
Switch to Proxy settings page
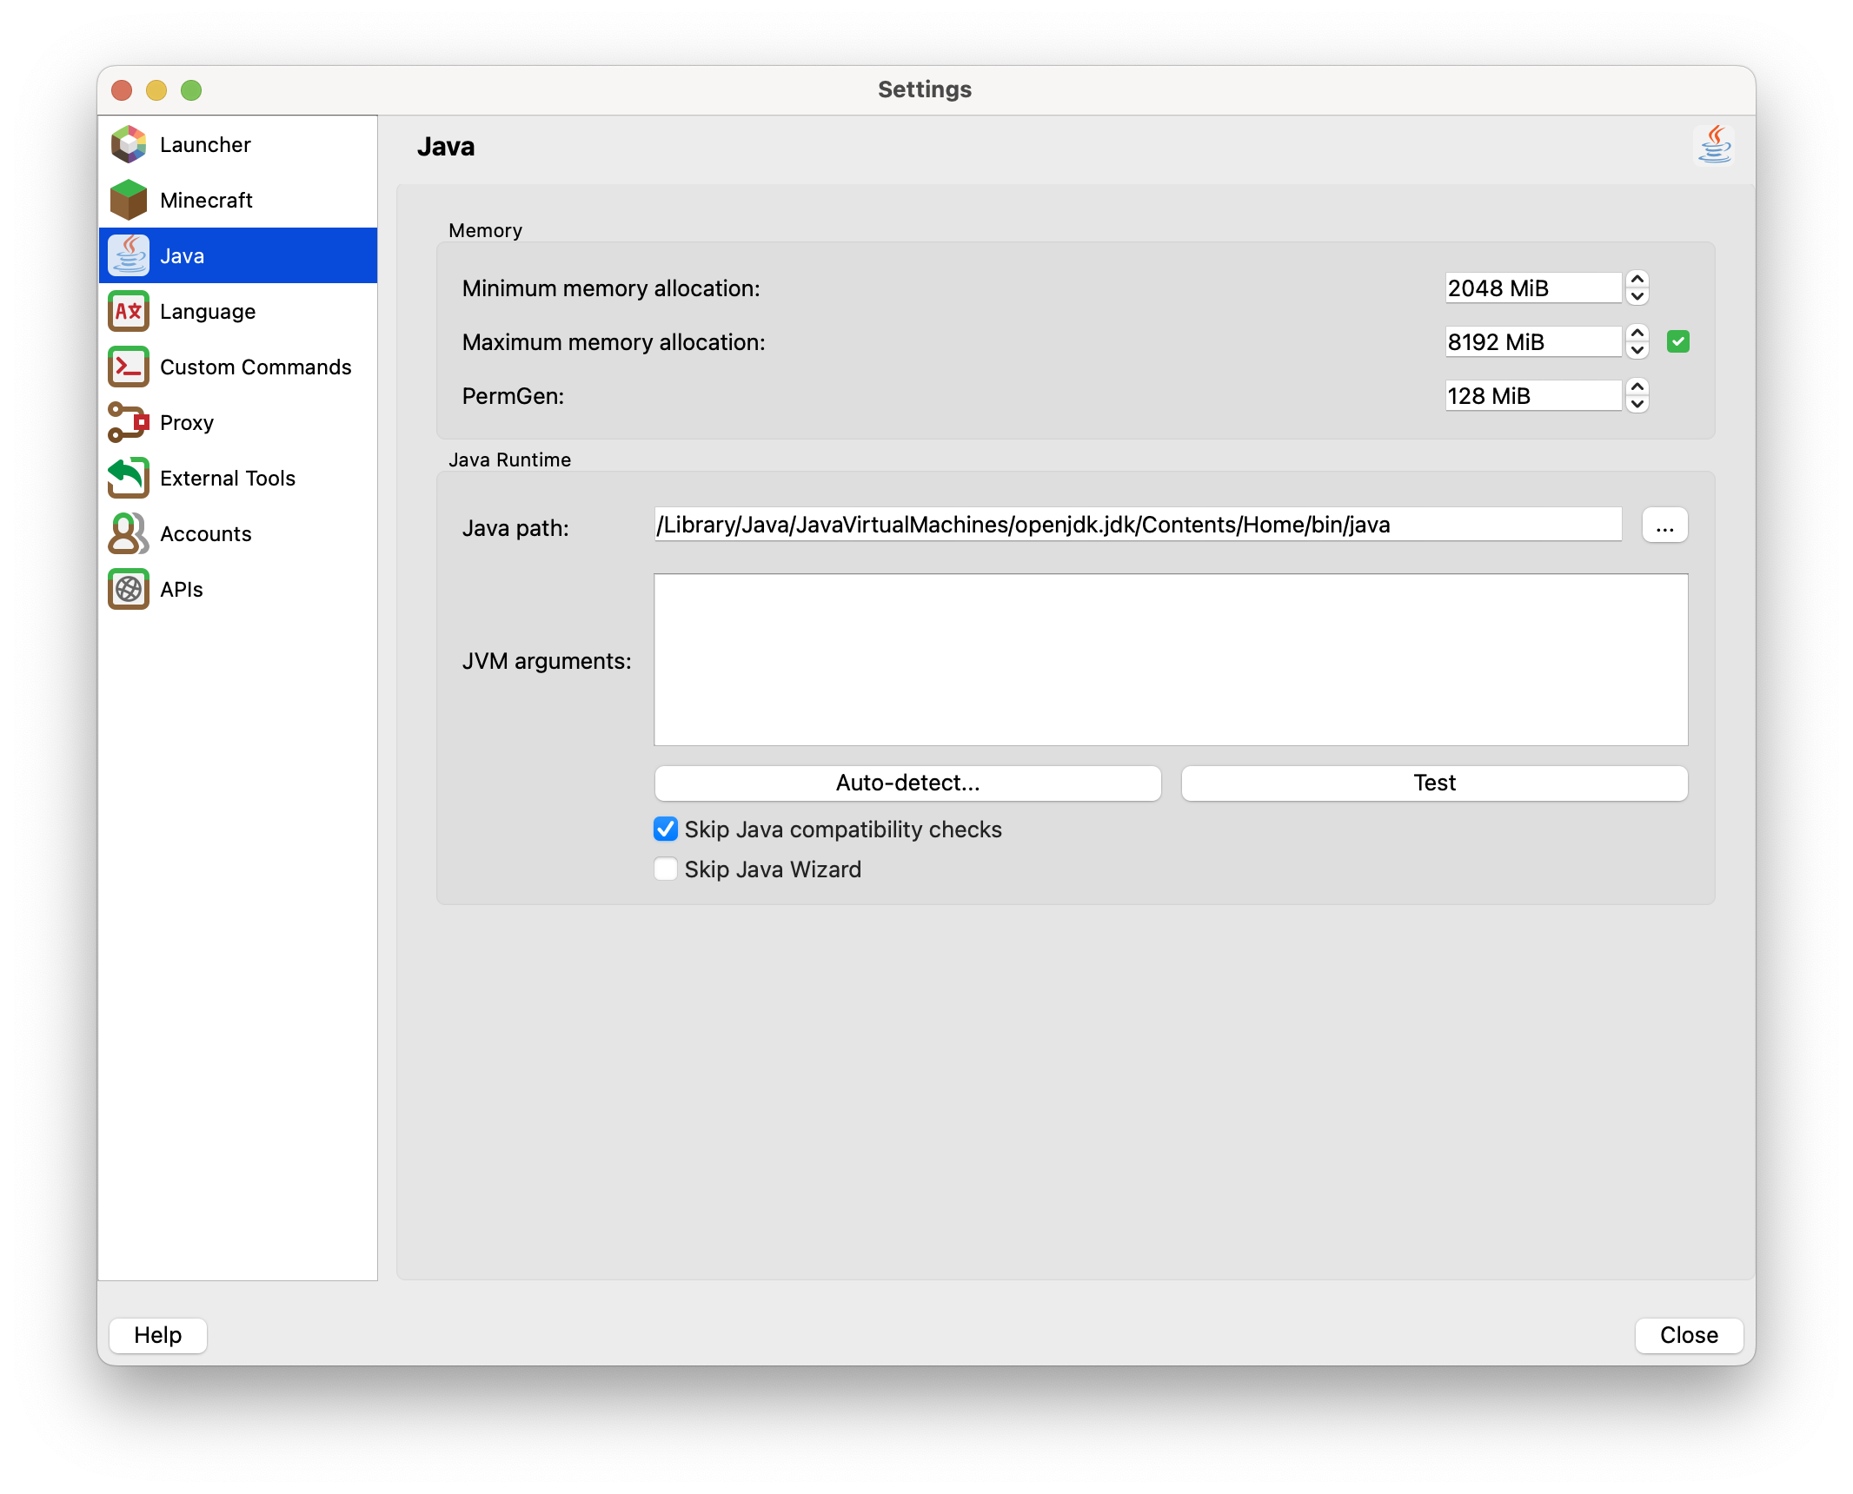point(238,422)
